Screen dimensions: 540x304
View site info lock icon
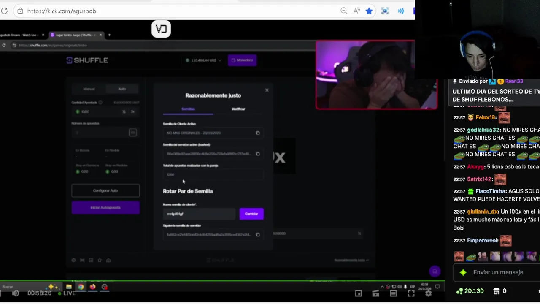tap(20, 11)
